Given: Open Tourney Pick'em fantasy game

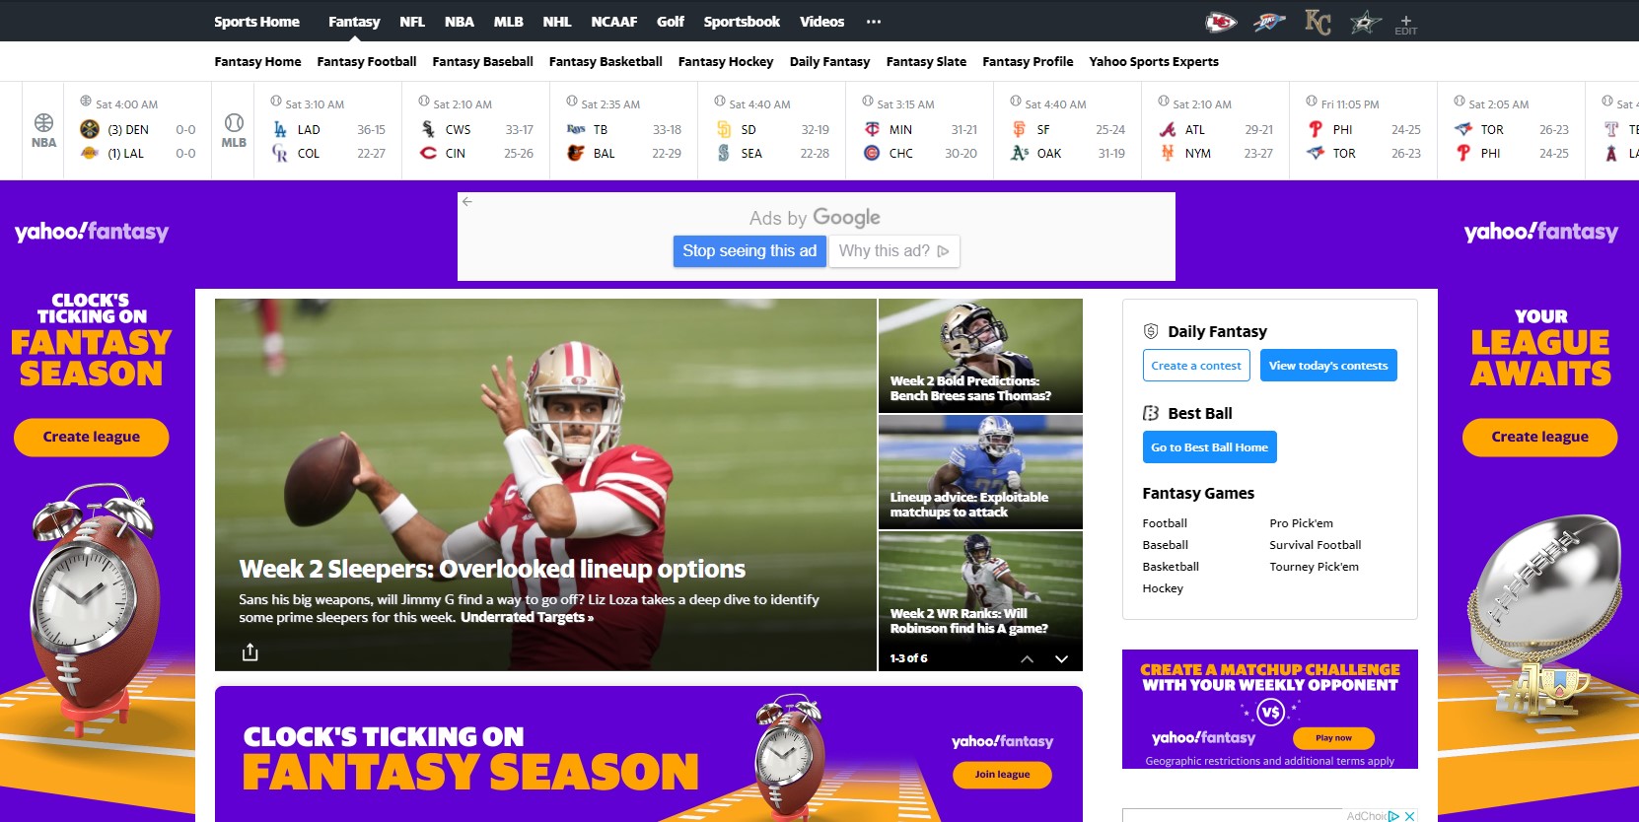Looking at the screenshot, I should pyautogui.click(x=1314, y=567).
